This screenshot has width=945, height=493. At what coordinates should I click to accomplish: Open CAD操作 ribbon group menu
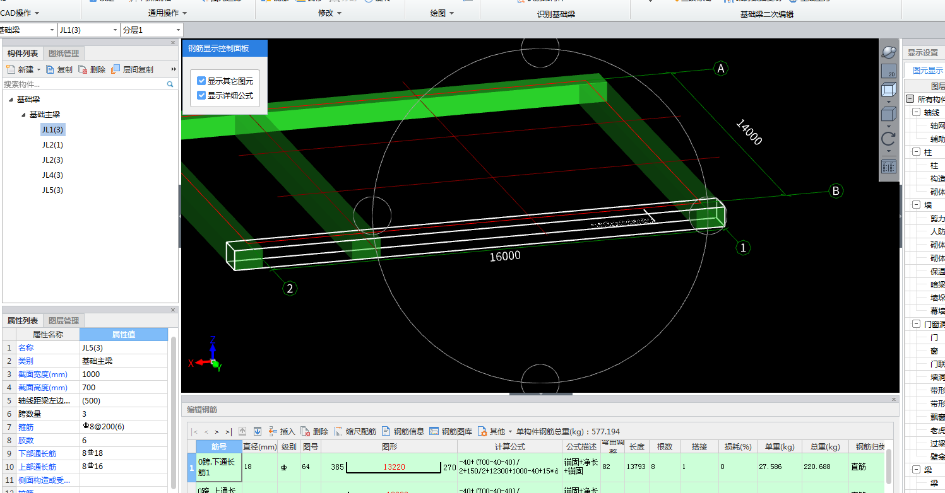tap(20, 13)
